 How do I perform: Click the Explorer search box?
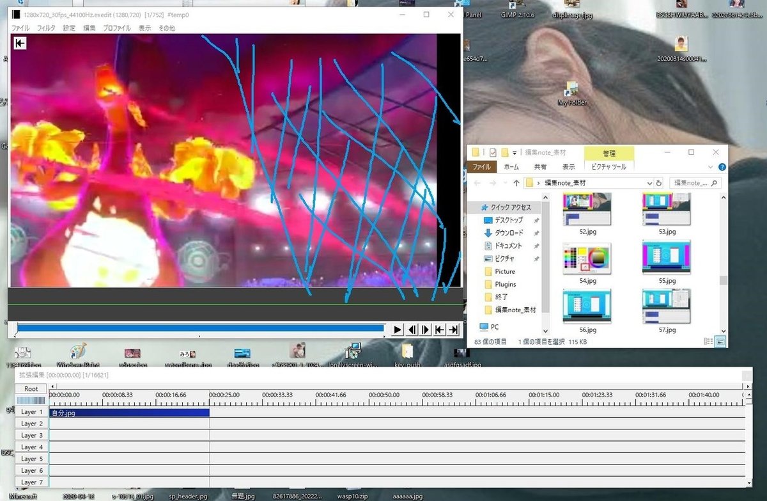point(695,183)
